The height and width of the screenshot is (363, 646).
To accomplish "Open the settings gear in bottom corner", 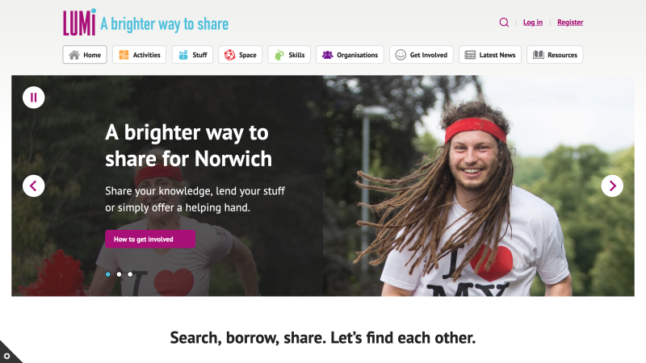I will pyautogui.click(x=6, y=356).
